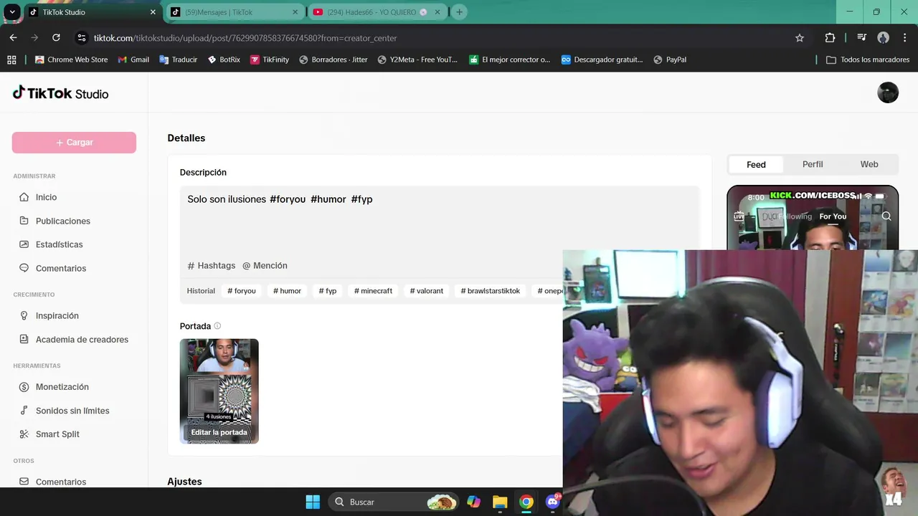918x516 pixels.
Task: Open a new browser tab
Action: [x=459, y=12]
